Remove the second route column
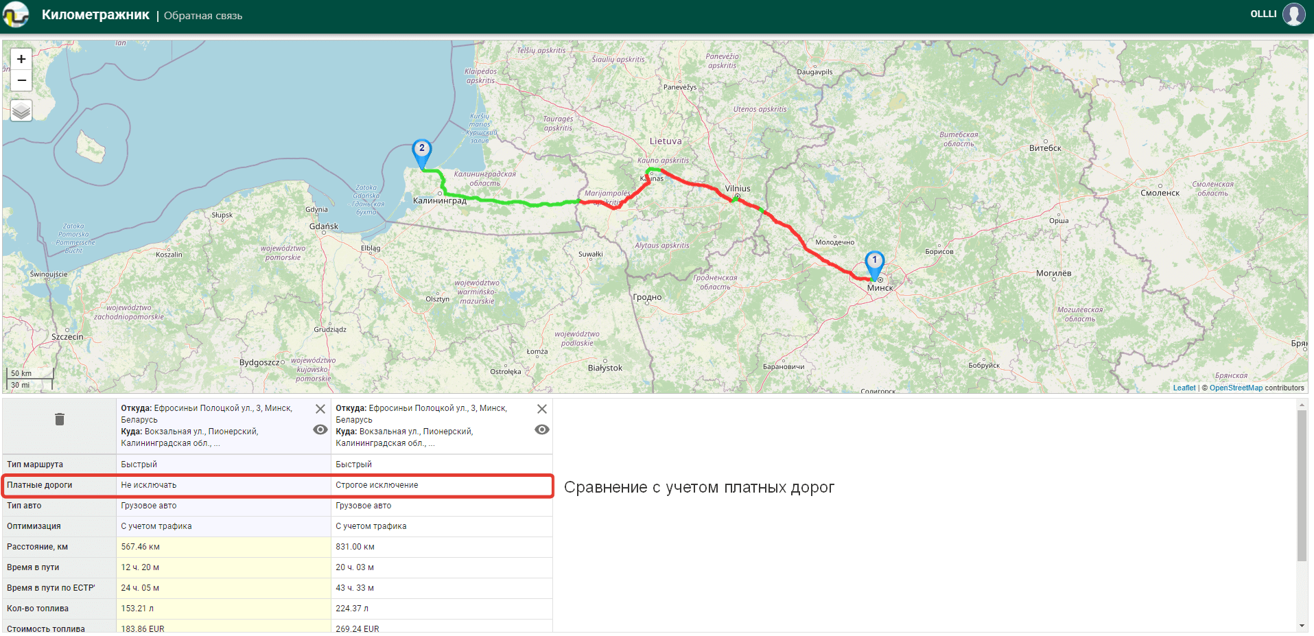1314x636 pixels. [542, 409]
